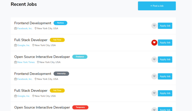Screen dimensions: 194x111
Task: Unfavorite the first Full Stack Developer job
Action: coord(154,43)
